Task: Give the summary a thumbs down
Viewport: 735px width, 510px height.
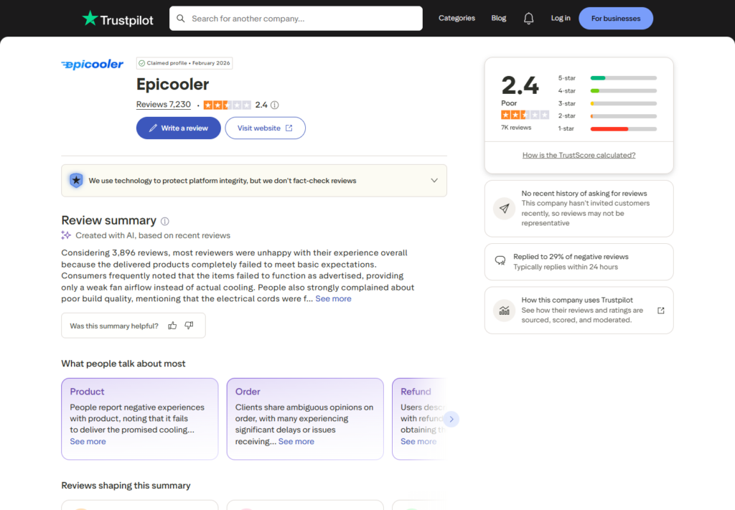Action: click(189, 326)
